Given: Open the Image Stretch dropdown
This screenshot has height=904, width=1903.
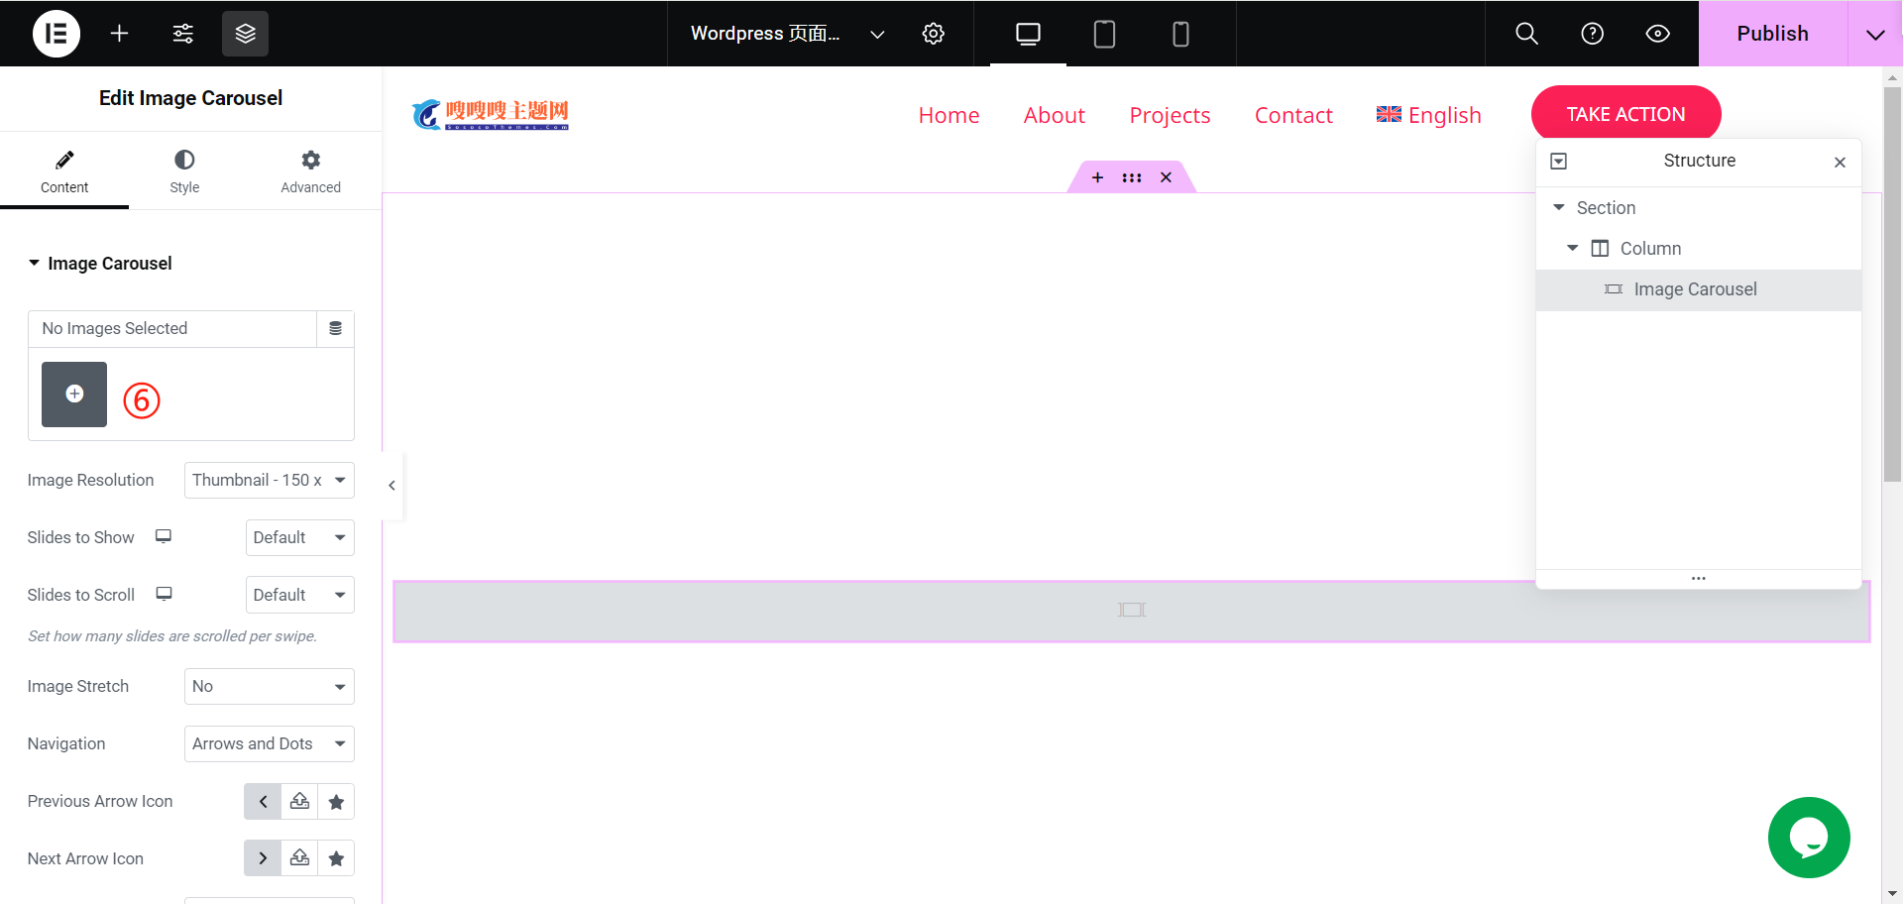Looking at the screenshot, I should [270, 686].
